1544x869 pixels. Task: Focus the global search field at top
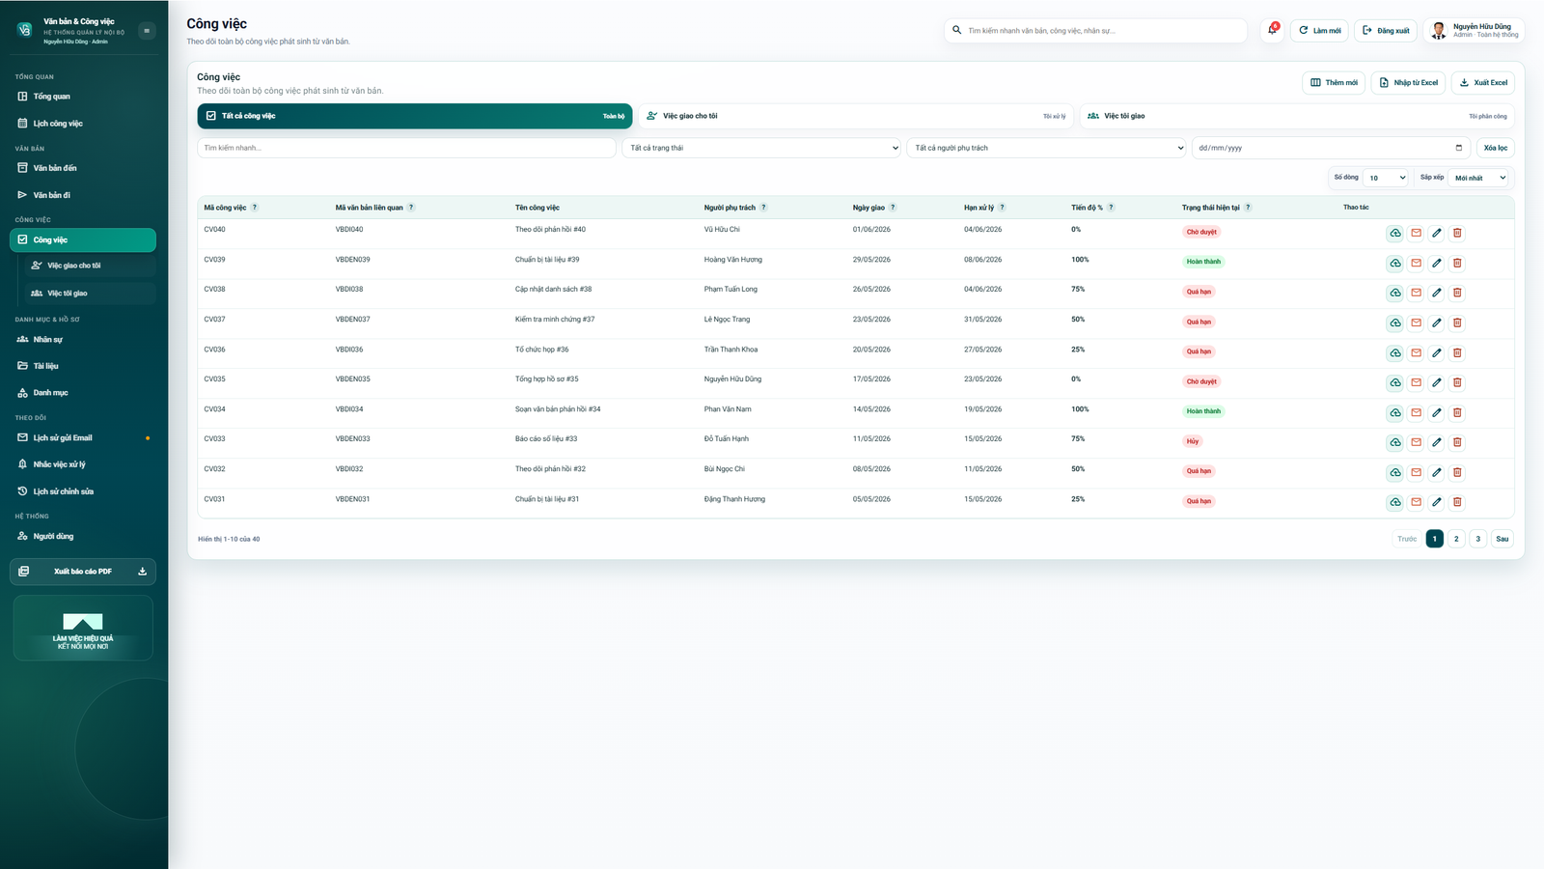tap(1095, 31)
